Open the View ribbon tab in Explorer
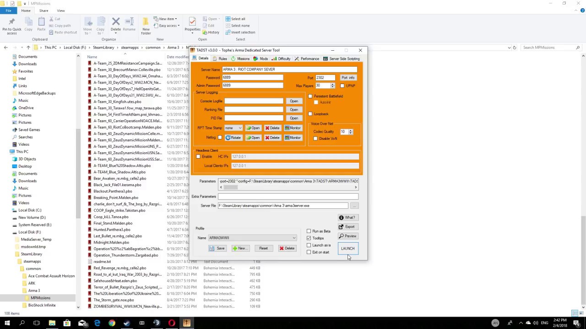Screen dimensions: 586x329 click(x=60, y=11)
